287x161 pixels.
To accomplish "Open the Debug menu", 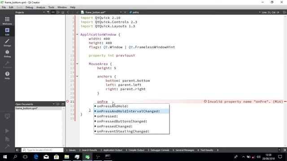I will (x=29, y=7).
